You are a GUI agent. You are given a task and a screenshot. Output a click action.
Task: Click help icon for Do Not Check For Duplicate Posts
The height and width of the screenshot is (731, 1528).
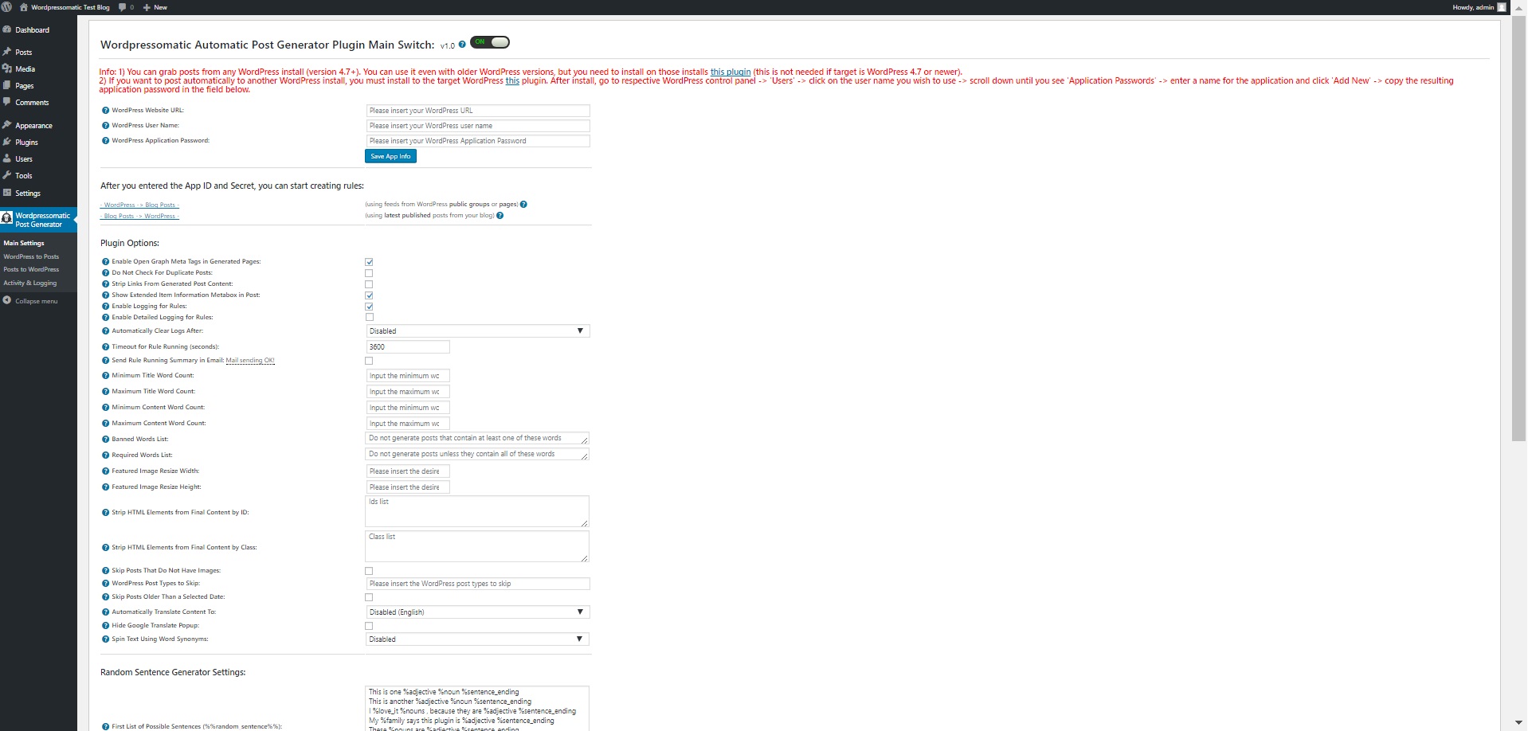click(x=105, y=273)
